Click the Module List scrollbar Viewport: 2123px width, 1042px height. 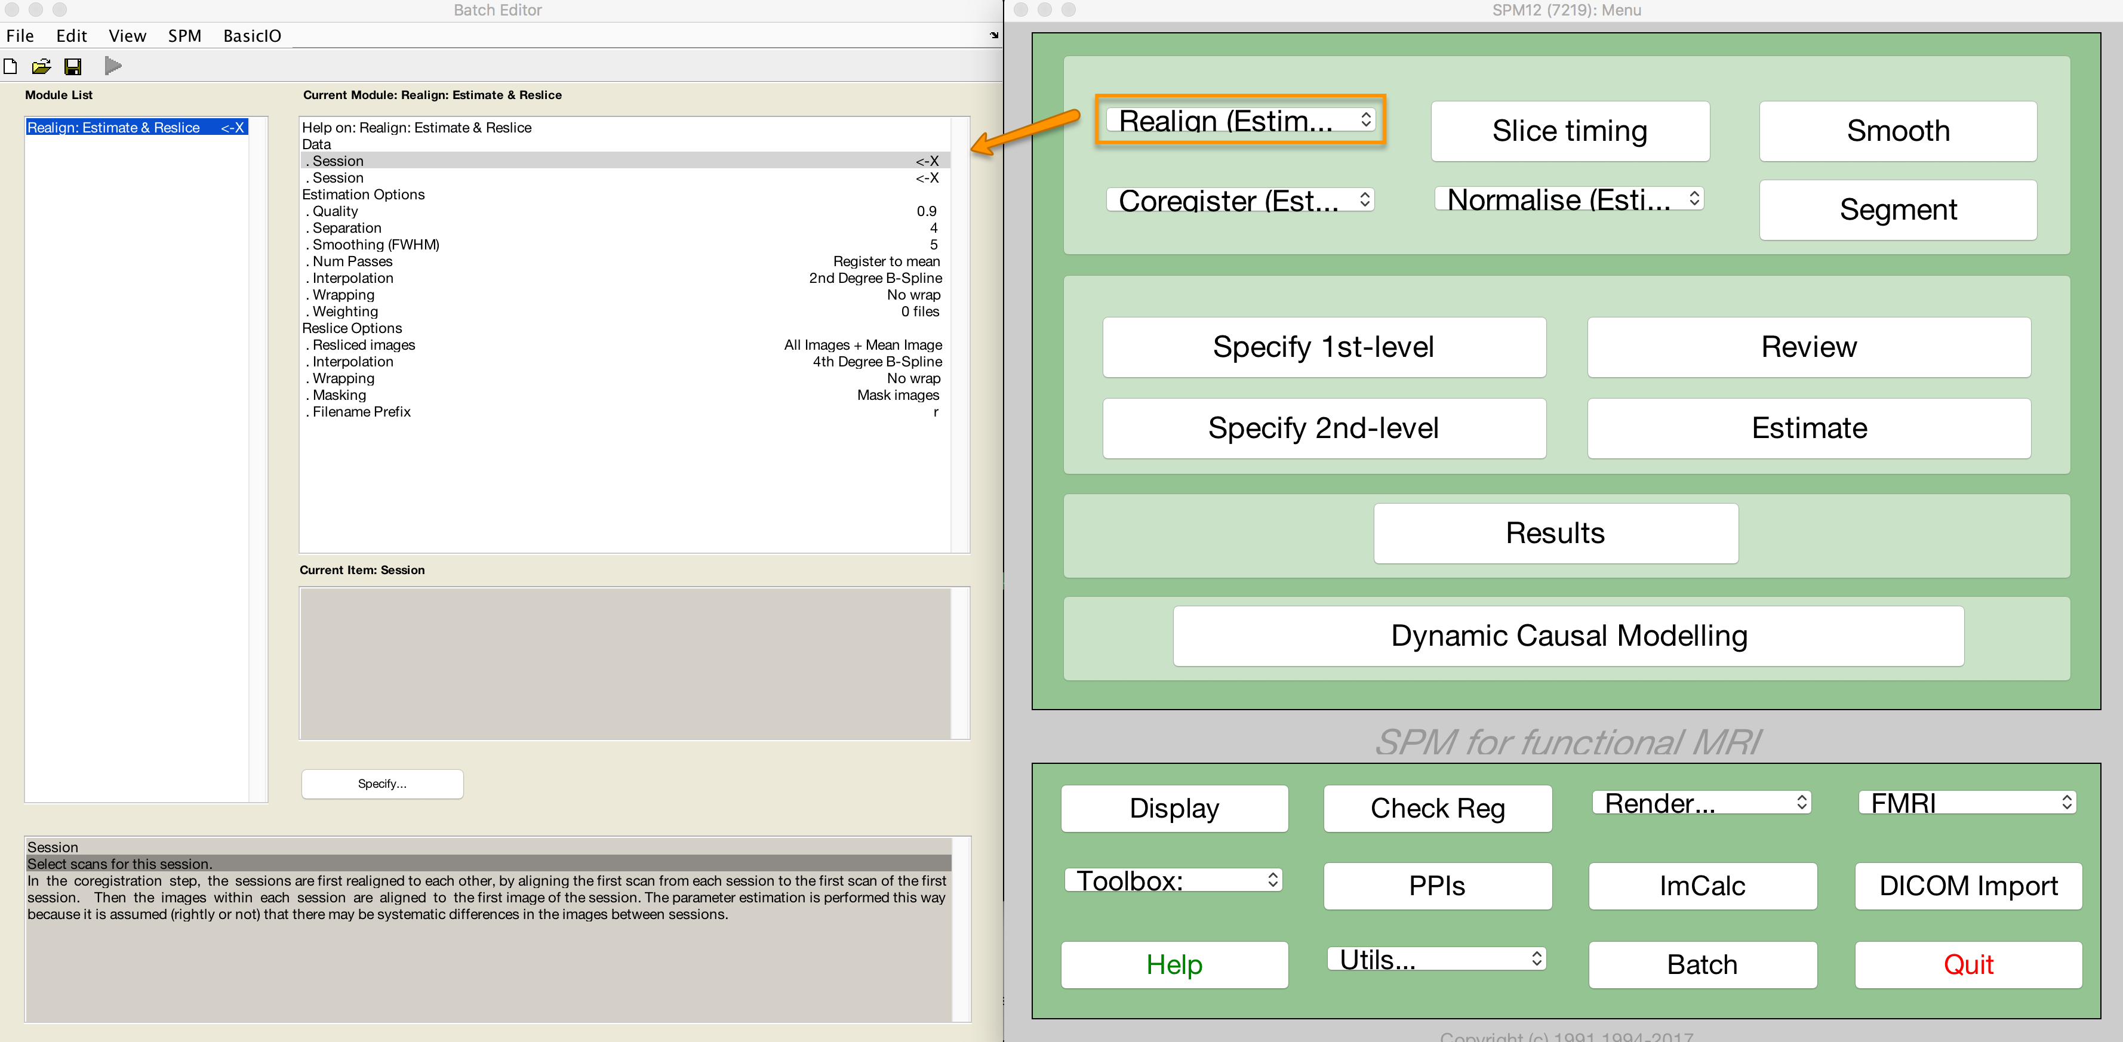coord(258,460)
